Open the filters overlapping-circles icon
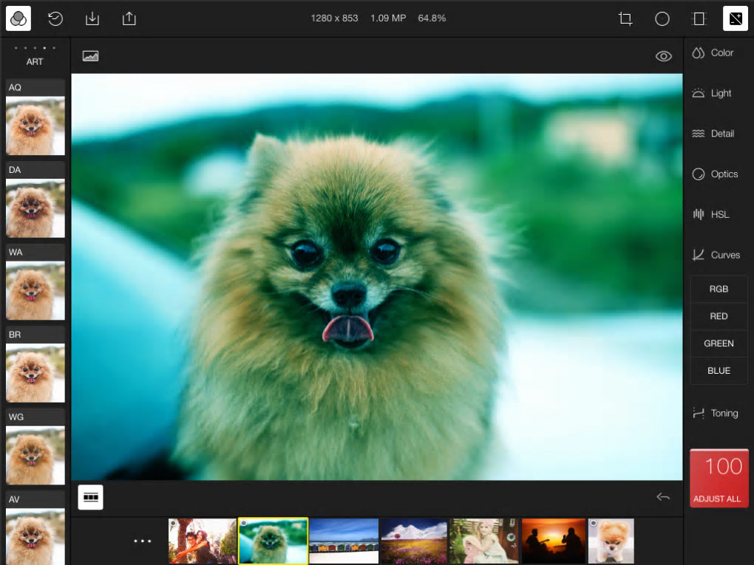The width and height of the screenshot is (754, 565). (18, 18)
